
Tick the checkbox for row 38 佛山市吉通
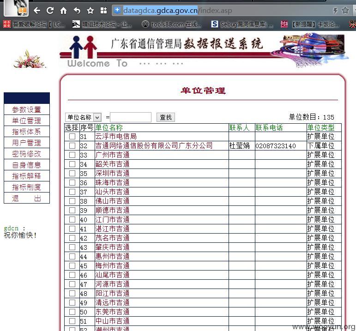click(72, 201)
